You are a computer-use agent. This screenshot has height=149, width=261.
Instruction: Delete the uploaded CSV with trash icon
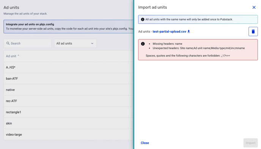click(x=253, y=31)
